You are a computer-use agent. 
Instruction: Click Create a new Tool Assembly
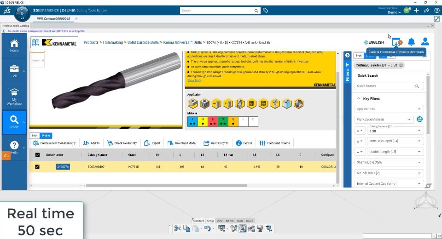coord(54,143)
